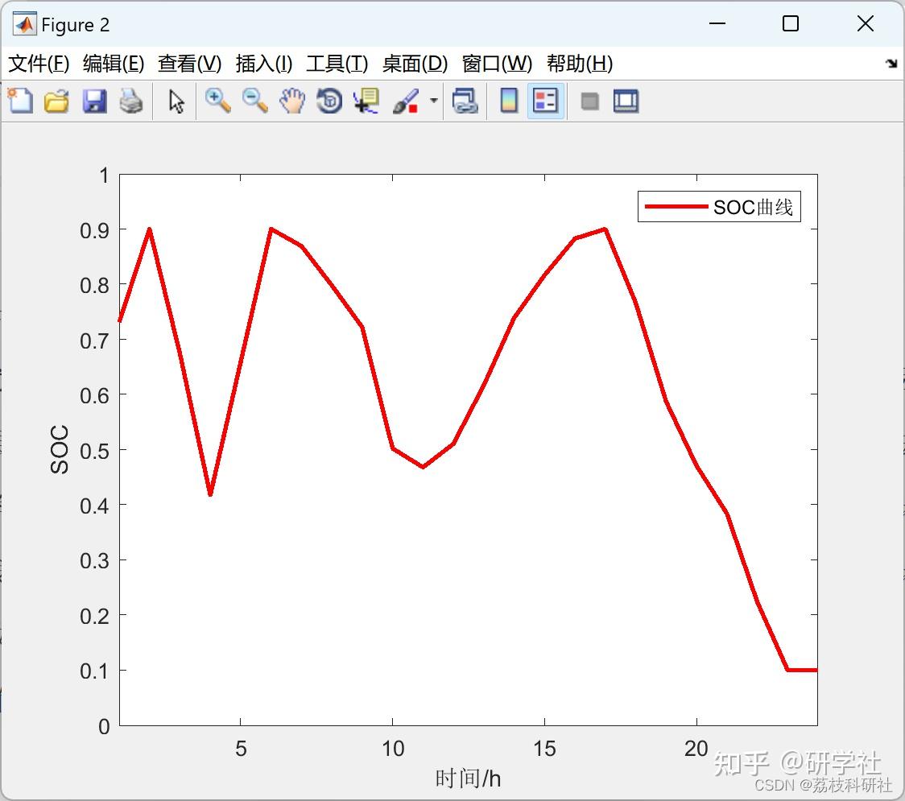
Task: Toggle the legend display
Action: (544, 101)
